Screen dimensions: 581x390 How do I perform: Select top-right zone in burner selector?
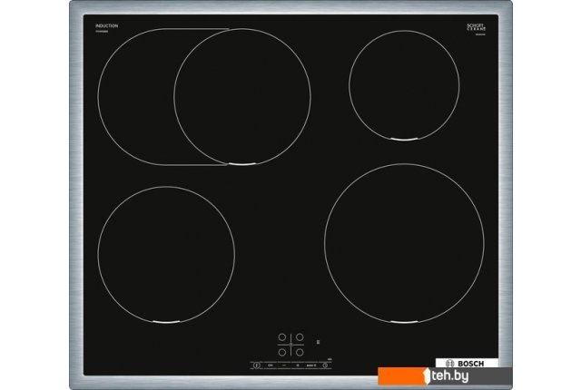tap(299, 337)
